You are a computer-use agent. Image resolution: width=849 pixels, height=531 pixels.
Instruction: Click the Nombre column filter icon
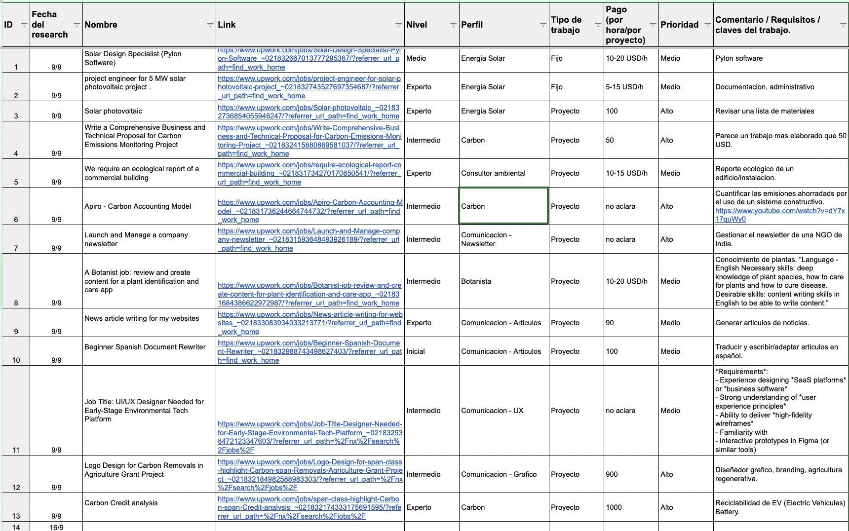point(210,25)
